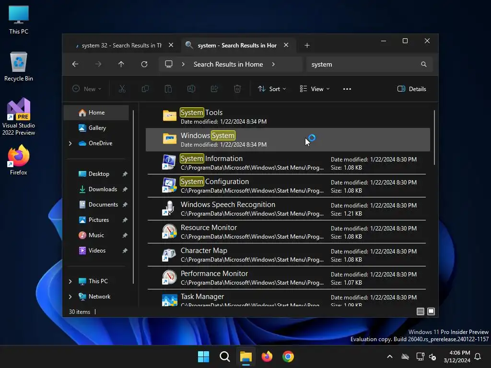This screenshot has height=368, width=491.
Task: Open Visual Studio 2022 Preview desktop shortcut
Action: (x=19, y=117)
